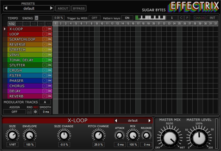
Task: Select 1/8 tempo tab
Action: point(34,24)
